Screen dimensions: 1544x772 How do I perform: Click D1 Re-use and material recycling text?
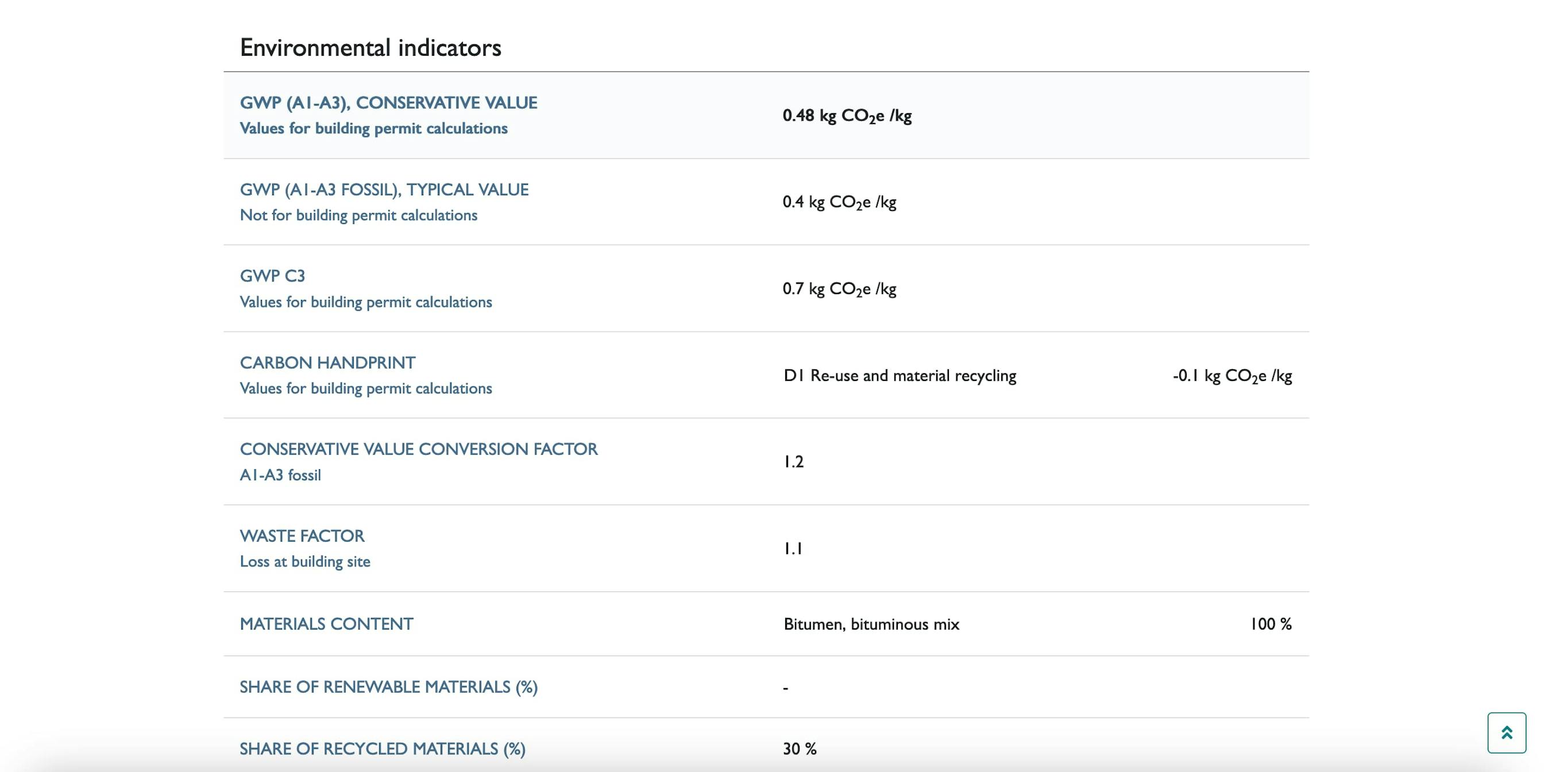click(x=899, y=376)
